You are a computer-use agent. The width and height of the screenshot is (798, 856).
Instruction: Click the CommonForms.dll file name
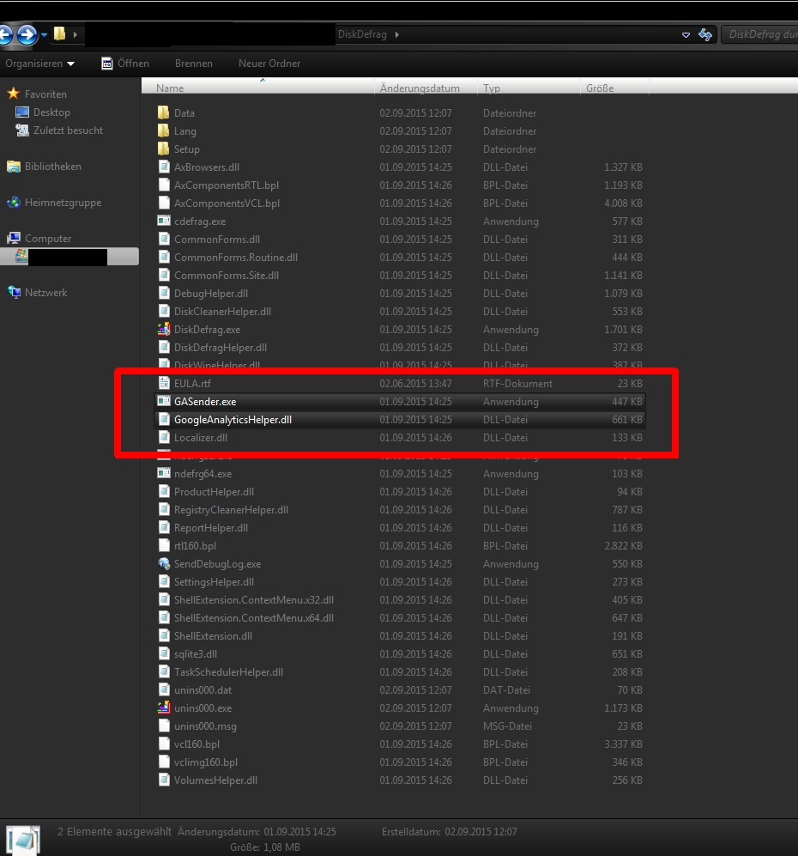point(217,239)
